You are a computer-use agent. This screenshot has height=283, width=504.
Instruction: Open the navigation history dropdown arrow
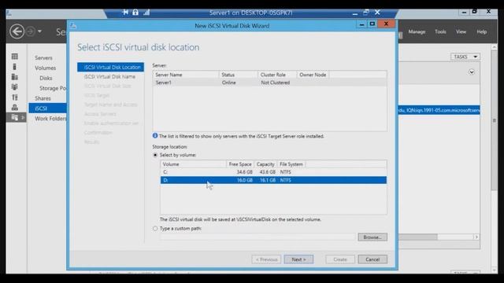pyautogui.click(x=39, y=31)
